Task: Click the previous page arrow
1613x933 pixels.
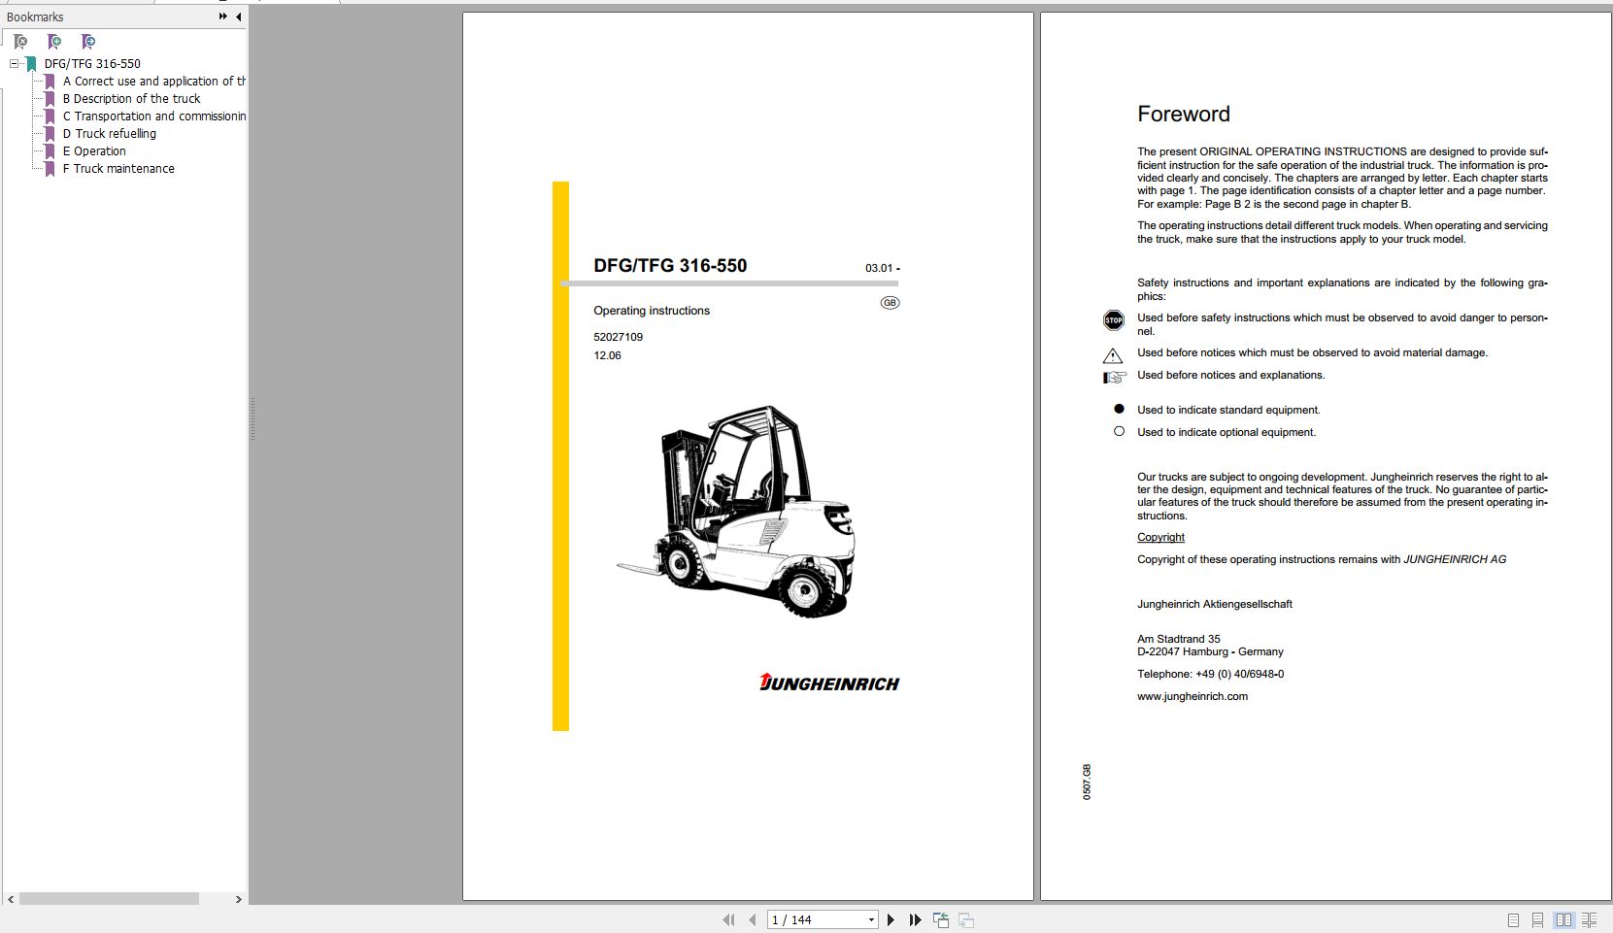Action: 752,919
